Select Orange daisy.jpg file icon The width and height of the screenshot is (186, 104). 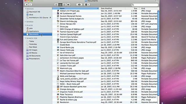click(58, 89)
